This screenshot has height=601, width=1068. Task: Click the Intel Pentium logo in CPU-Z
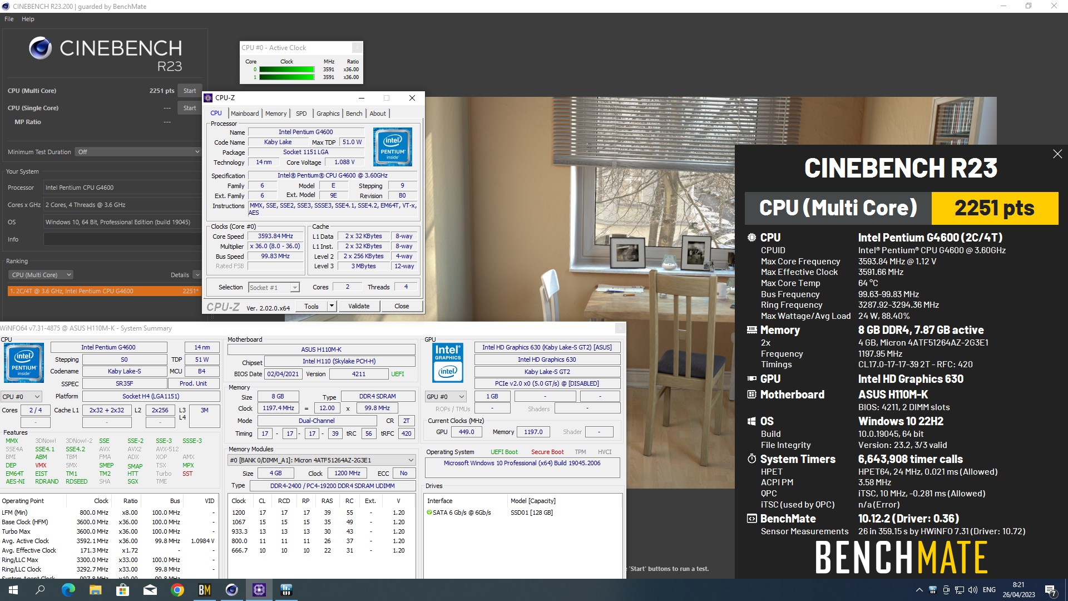click(x=393, y=147)
